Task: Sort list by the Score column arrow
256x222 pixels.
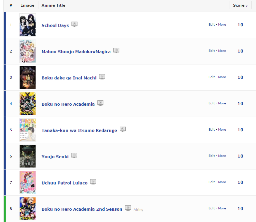Action: (247, 6)
